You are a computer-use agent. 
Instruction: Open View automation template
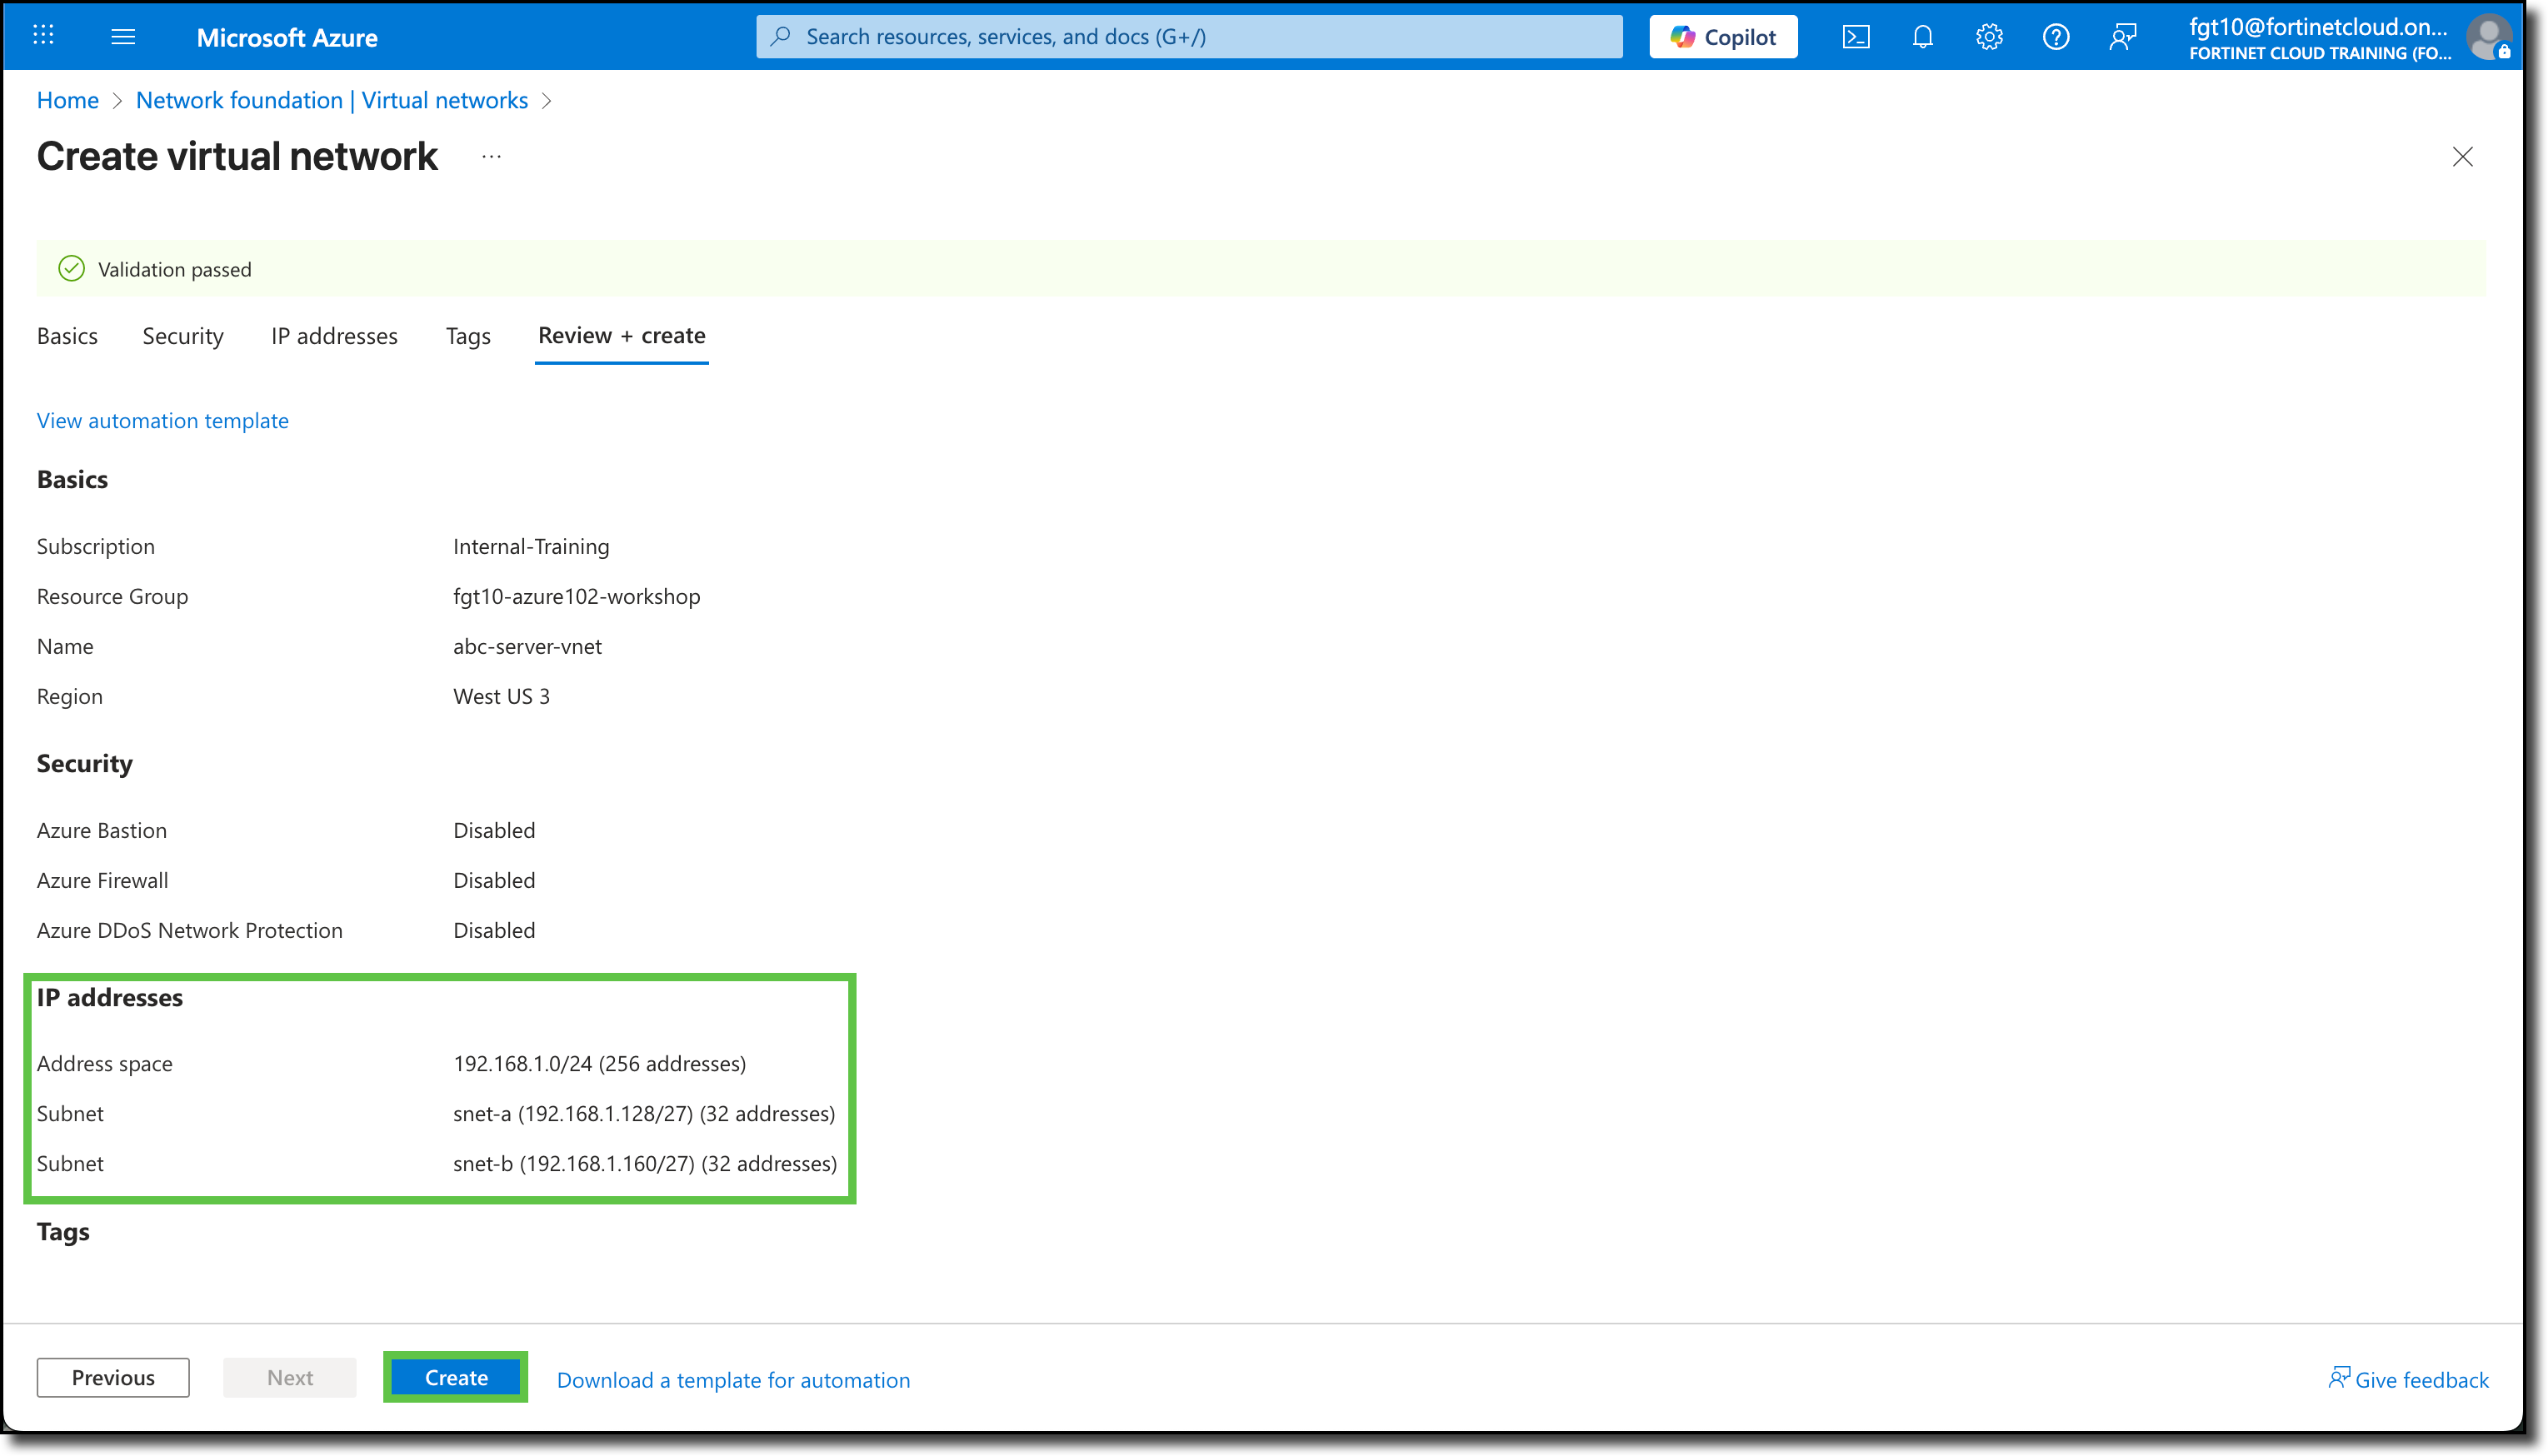[161, 420]
